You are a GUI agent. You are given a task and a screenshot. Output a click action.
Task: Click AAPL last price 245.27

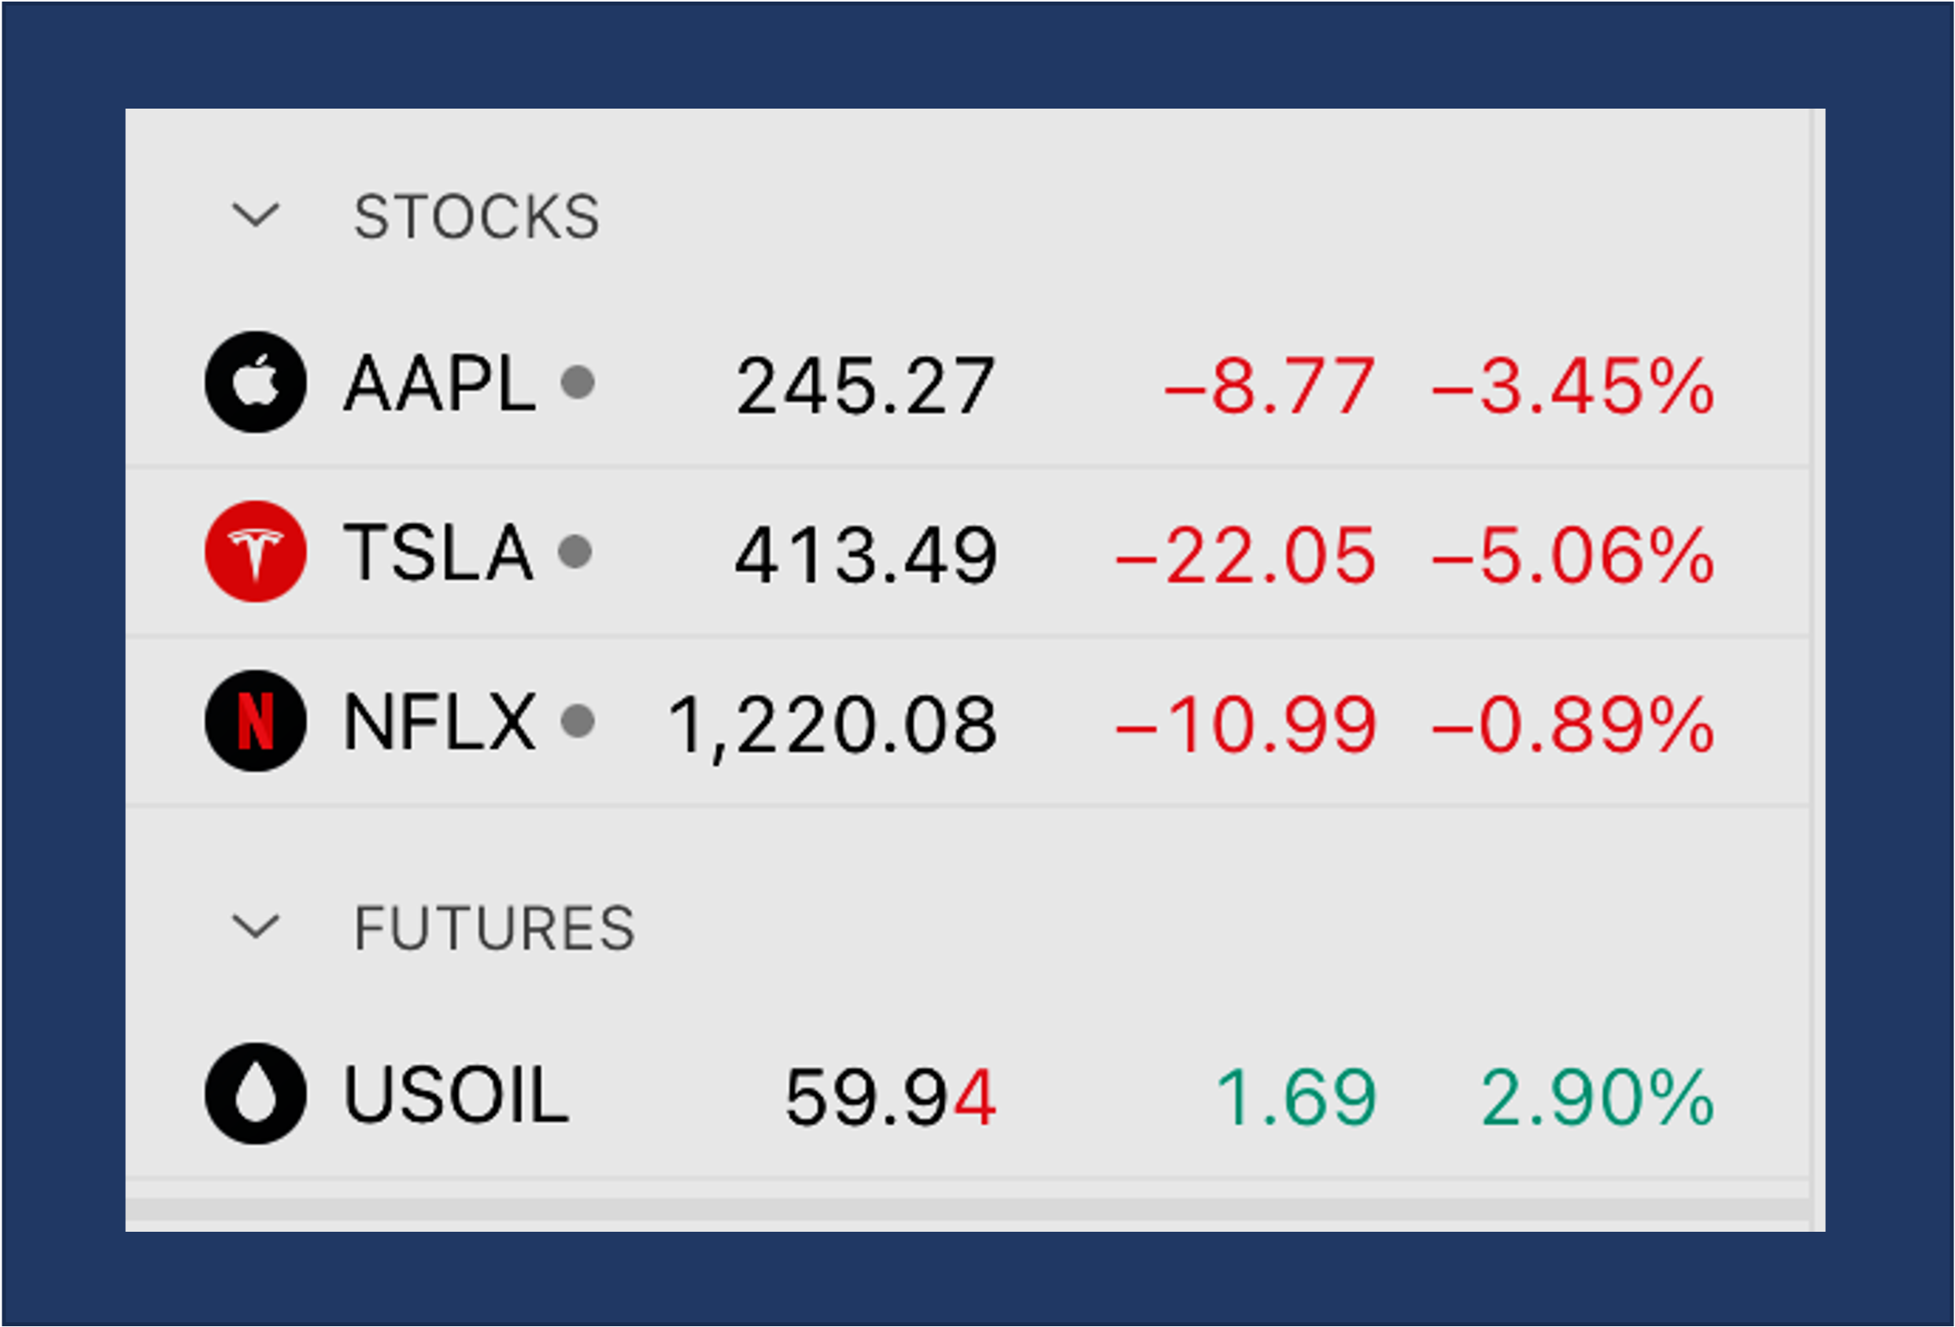[866, 386]
